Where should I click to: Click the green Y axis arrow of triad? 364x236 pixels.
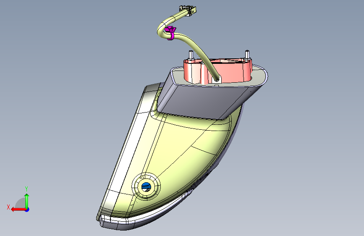tap(27, 201)
